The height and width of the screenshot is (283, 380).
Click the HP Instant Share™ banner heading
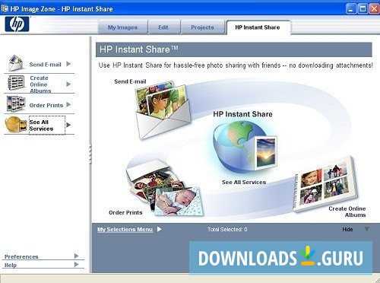coord(139,49)
